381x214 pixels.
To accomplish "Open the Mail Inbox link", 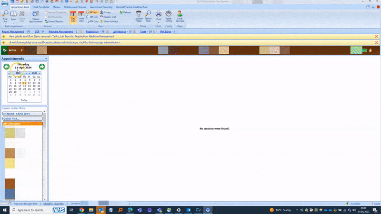I will click(165, 31).
